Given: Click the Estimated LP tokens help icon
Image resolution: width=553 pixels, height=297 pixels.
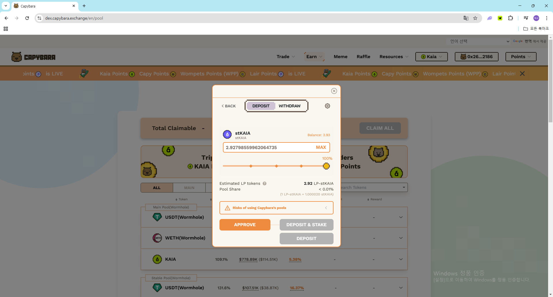Looking at the screenshot, I should tap(264, 183).
